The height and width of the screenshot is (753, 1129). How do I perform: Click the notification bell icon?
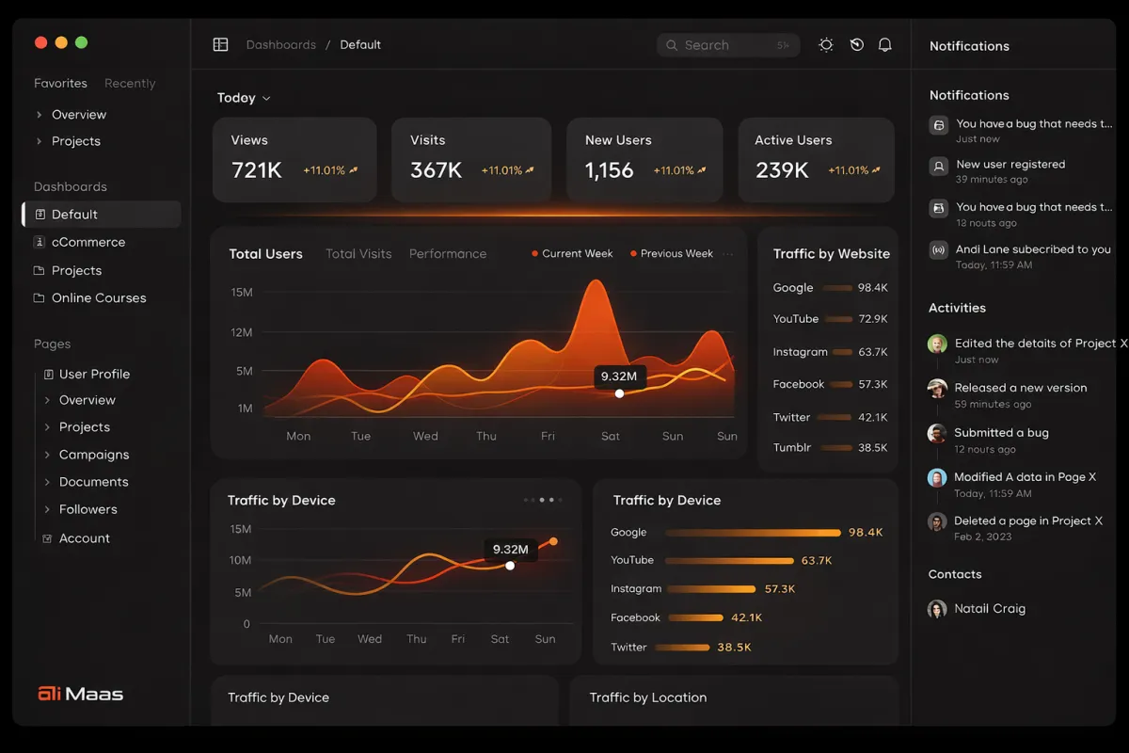pos(884,44)
